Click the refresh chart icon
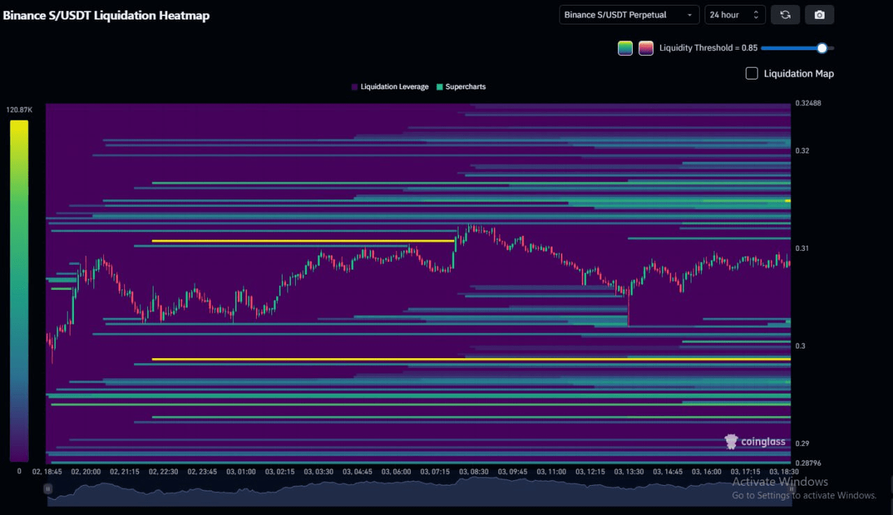The width and height of the screenshot is (893, 515). click(x=785, y=15)
